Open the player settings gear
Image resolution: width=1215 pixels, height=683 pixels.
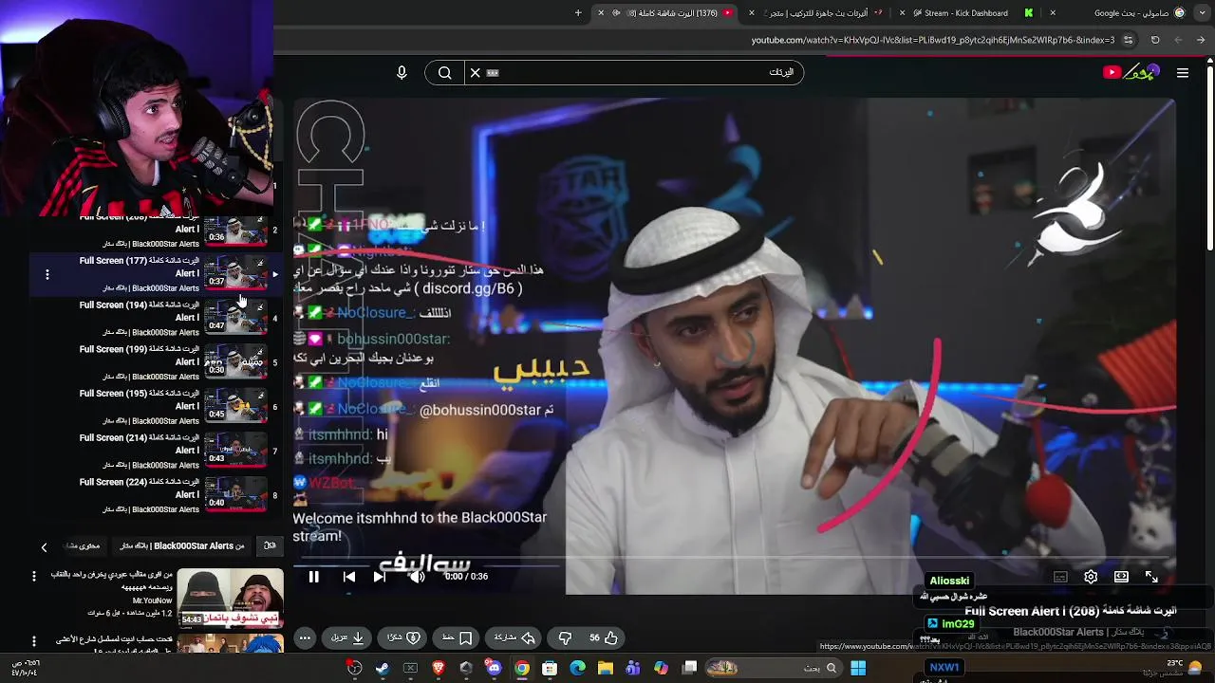pos(1091,577)
